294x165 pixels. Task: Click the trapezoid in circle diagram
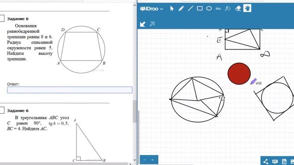pyautogui.click(x=81, y=49)
